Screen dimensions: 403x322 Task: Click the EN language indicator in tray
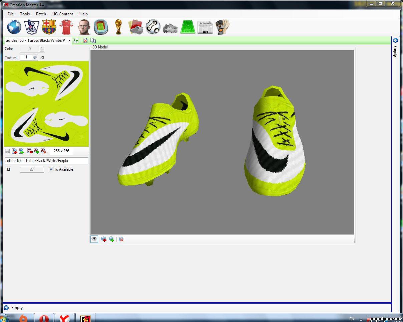point(352,319)
